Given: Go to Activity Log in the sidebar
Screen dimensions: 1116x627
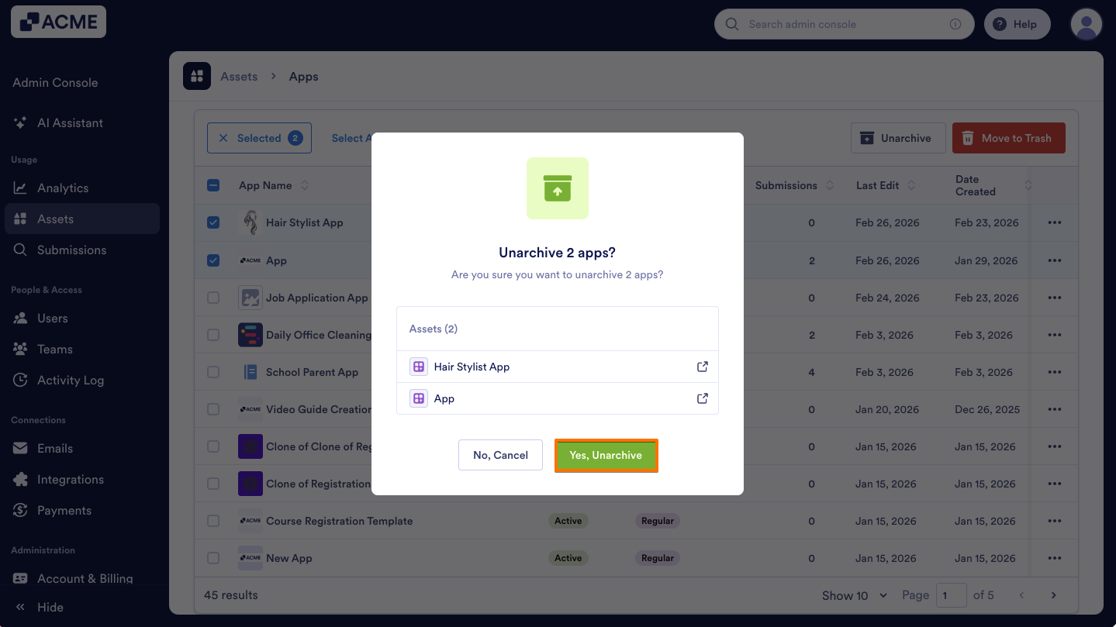Looking at the screenshot, I should tap(70, 380).
